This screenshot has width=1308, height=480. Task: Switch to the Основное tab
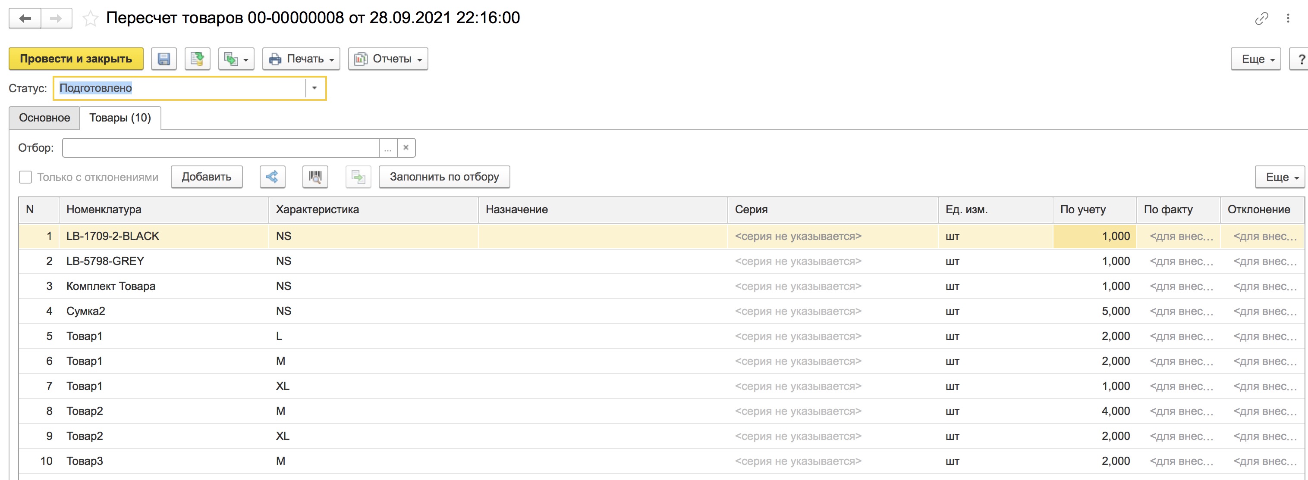pyautogui.click(x=45, y=118)
